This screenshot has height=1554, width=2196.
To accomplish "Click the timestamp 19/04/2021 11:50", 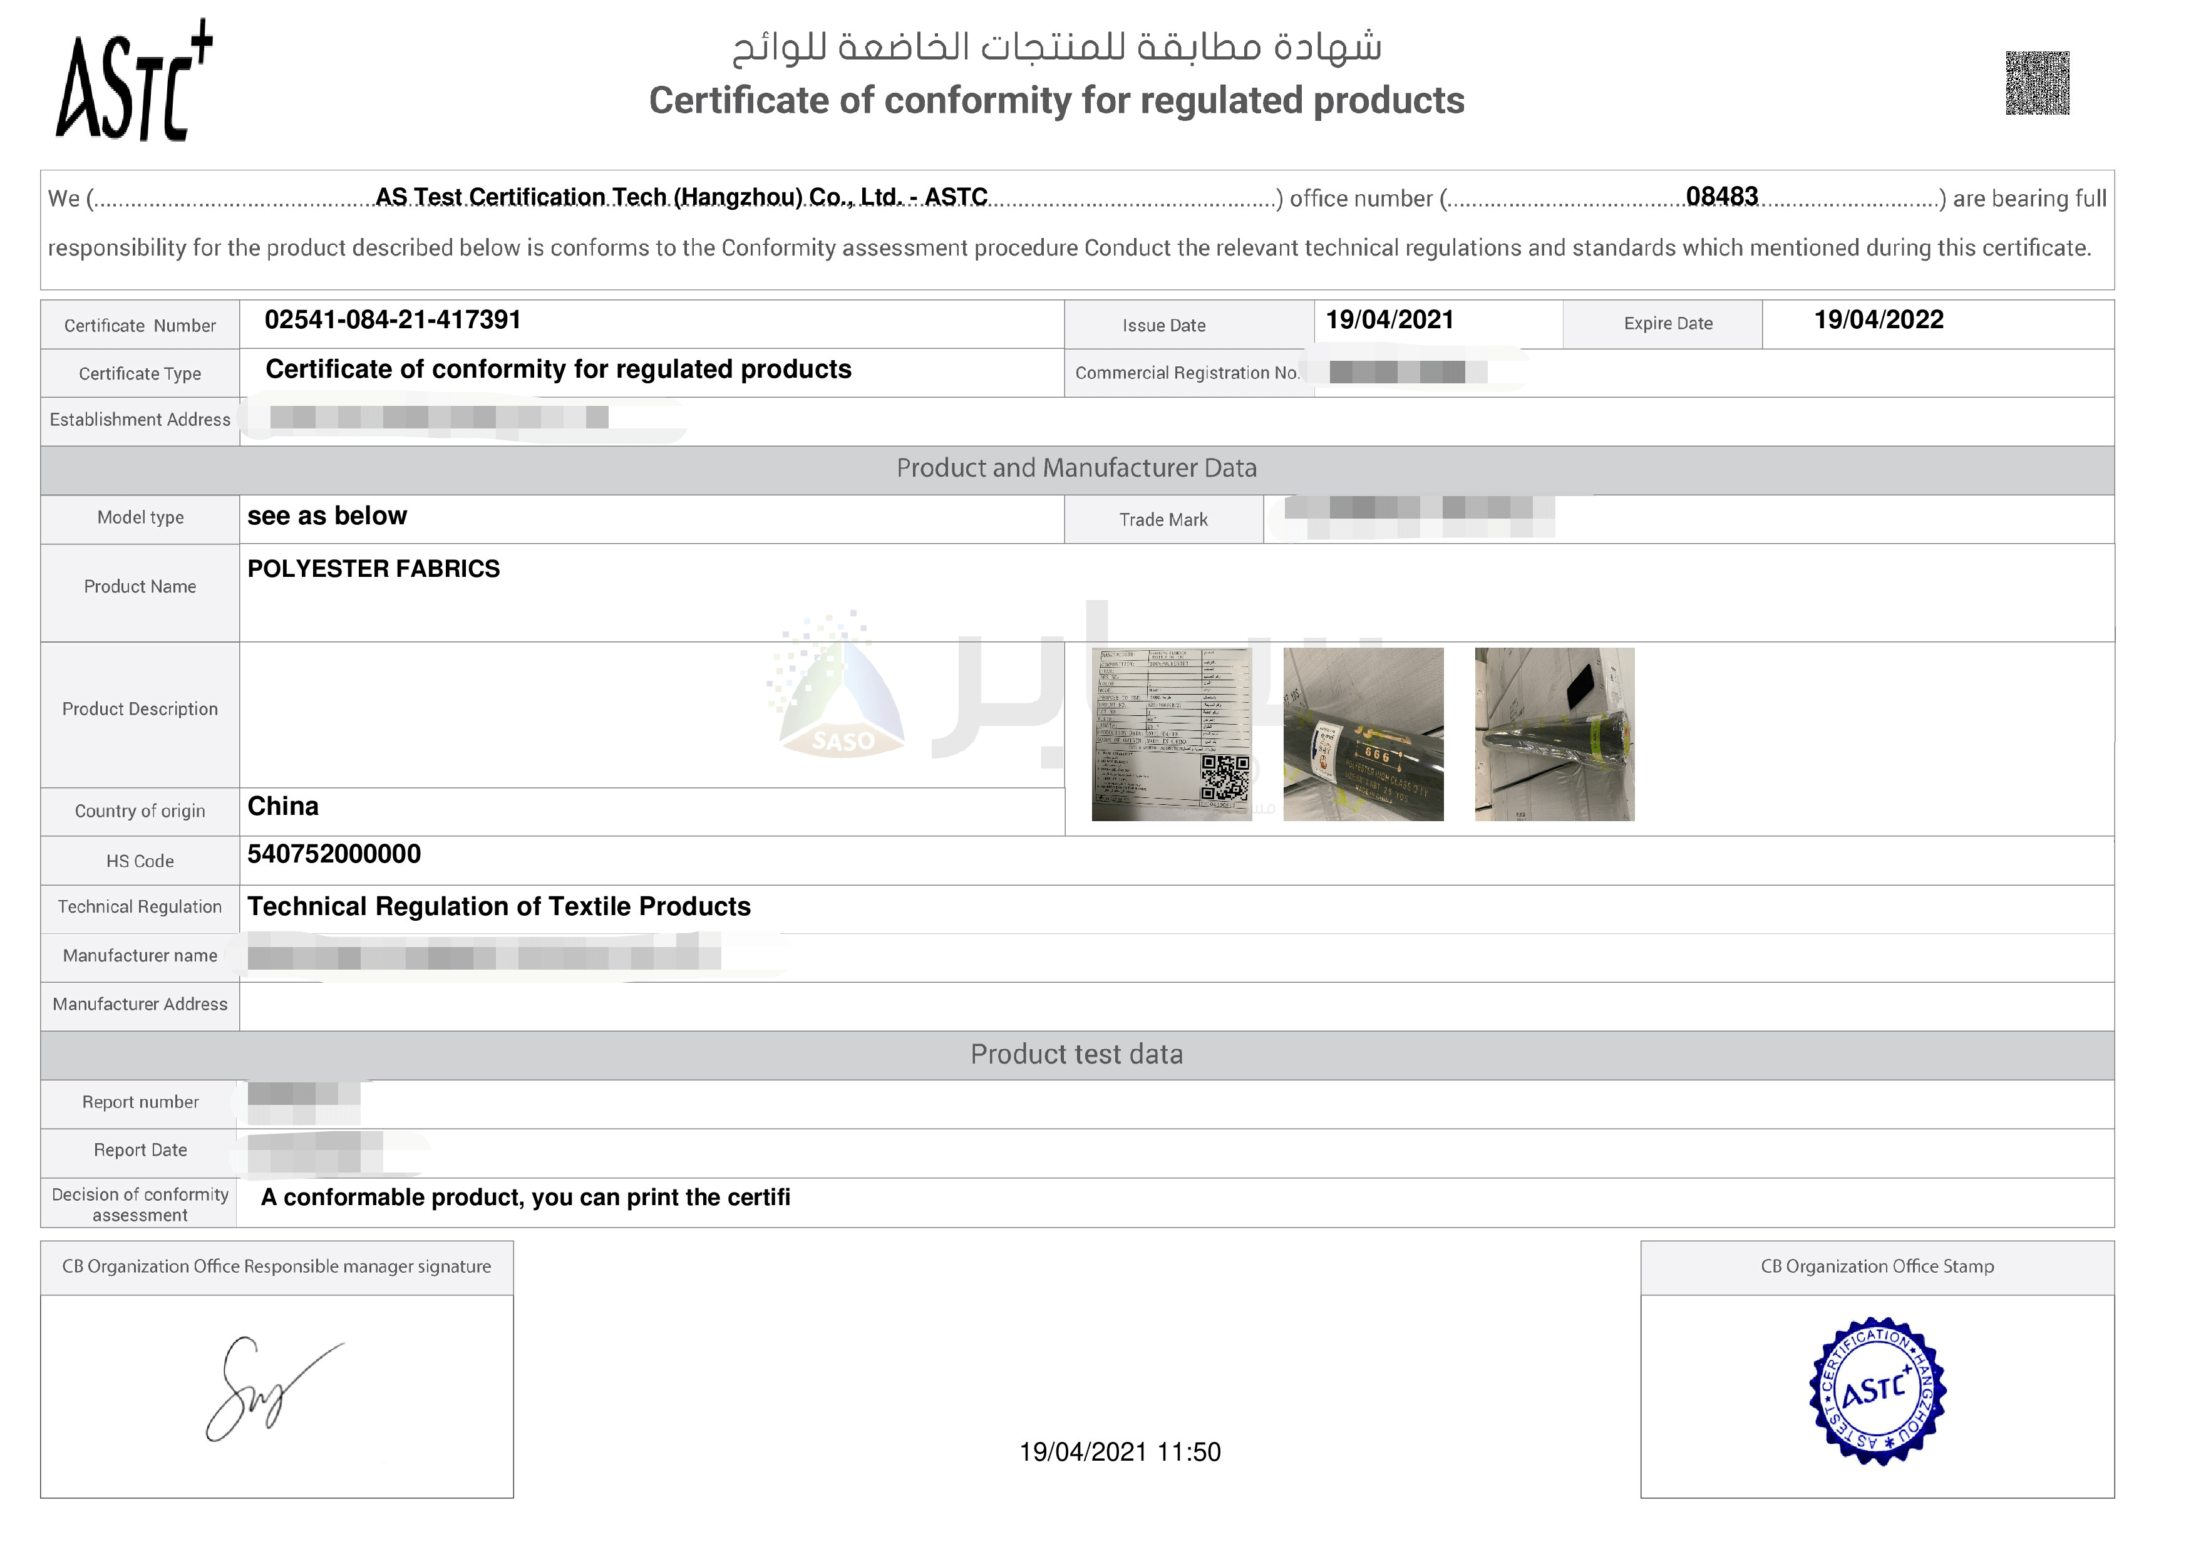I will pyautogui.click(x=1119, y=1452).
